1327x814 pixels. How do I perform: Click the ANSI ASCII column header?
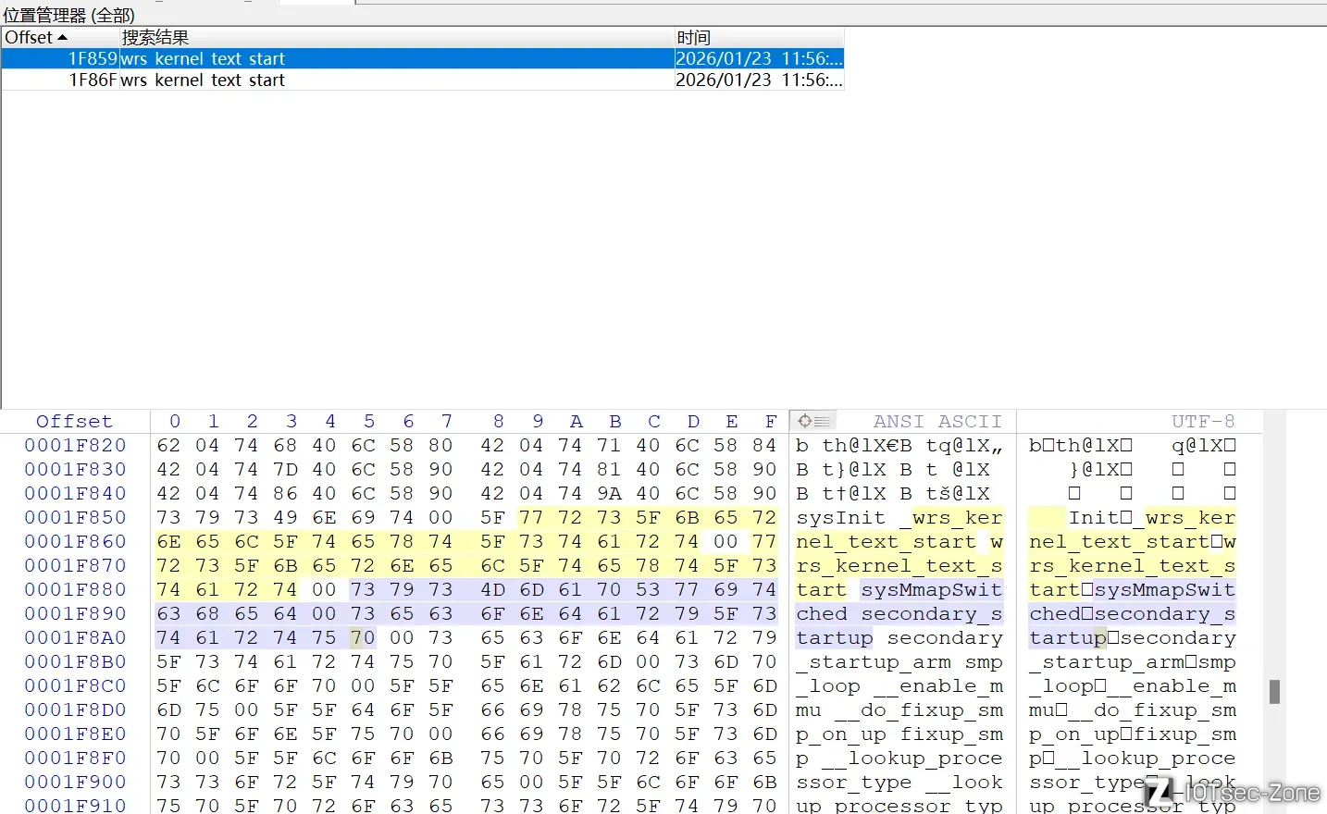pos(936,421)
